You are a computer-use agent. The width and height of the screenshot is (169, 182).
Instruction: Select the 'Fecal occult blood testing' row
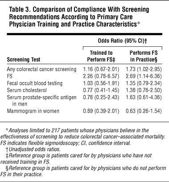pos(84,83)
